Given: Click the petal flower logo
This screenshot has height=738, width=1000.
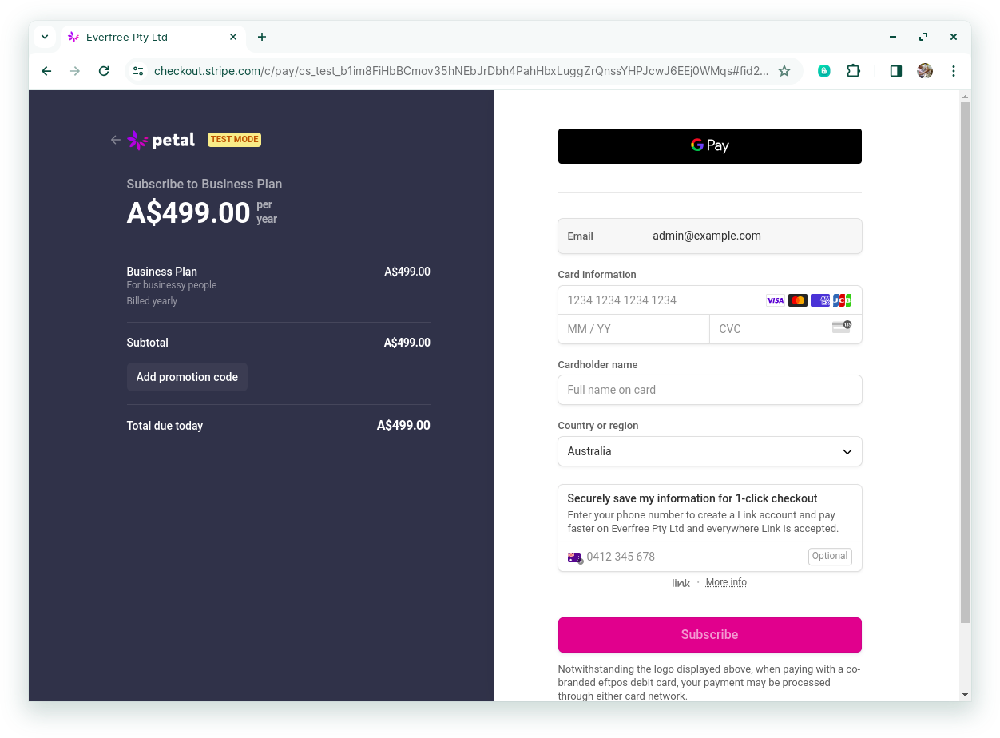Looking at the screenshot, I should click(x=138, y=141).
